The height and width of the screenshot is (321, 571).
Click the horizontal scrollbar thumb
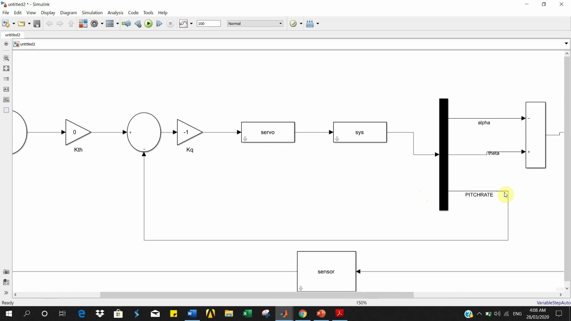(x=257, y=295)
